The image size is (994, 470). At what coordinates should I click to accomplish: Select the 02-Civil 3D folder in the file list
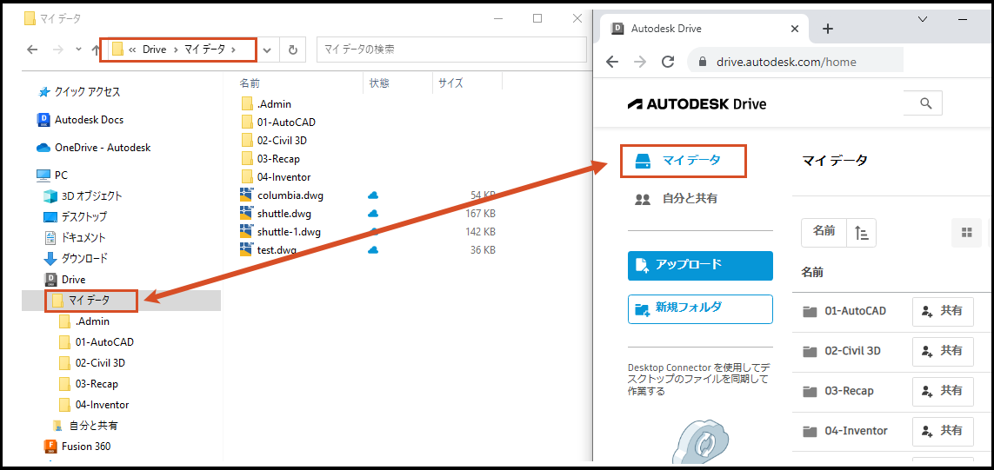tap(274, 141)
